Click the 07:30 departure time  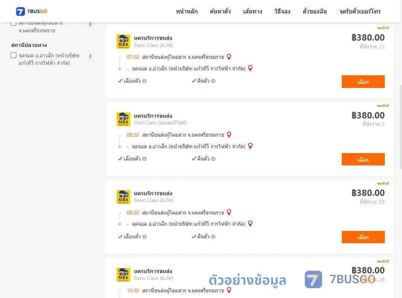pyautogui.click(x=133, y=57)
